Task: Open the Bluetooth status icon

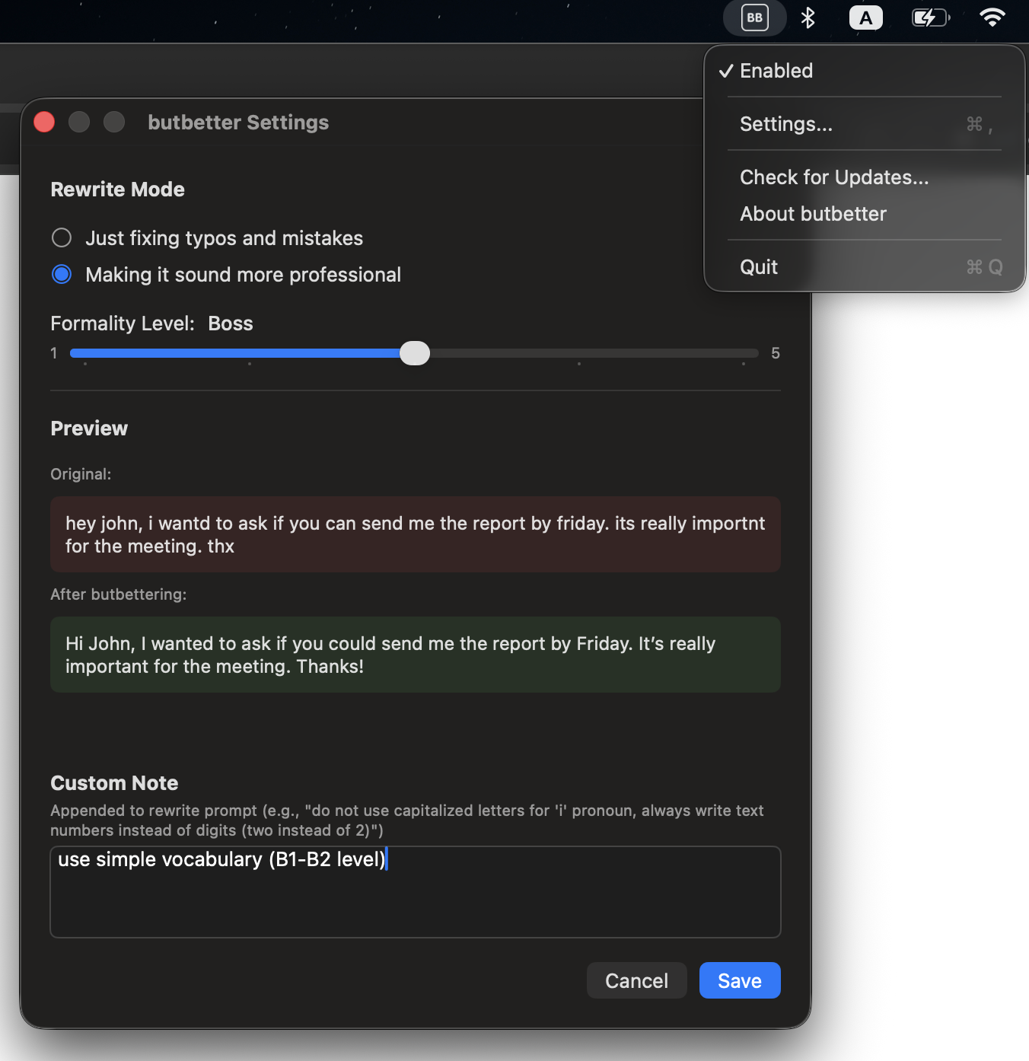Action: click(x=808, y=18)
